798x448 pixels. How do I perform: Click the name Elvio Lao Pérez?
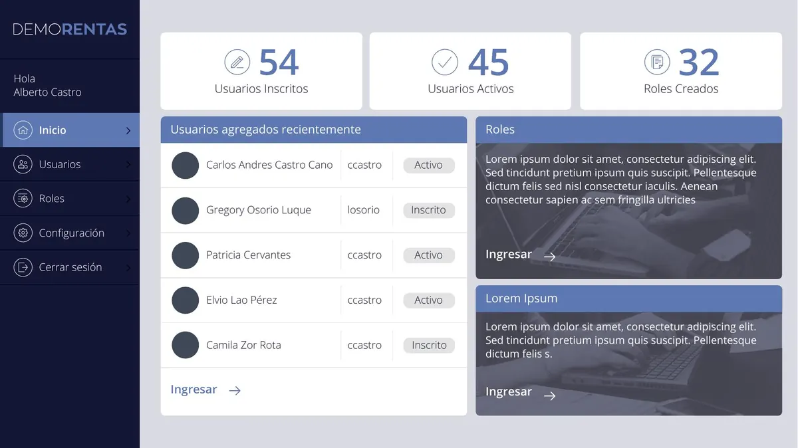click(x=241, y=300)
